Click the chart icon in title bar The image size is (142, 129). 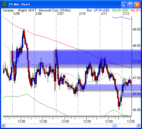tap(5, 4)
